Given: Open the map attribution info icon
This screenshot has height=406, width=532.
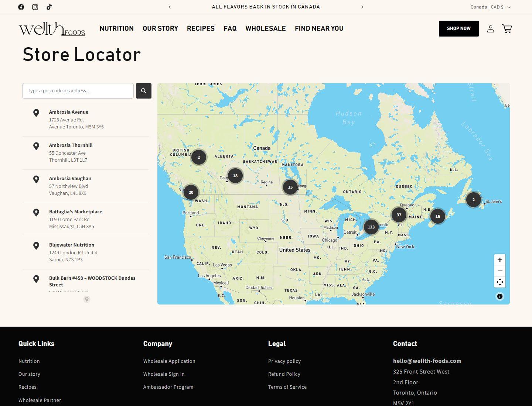Looking at the screenshot, I should coord(500,296).
